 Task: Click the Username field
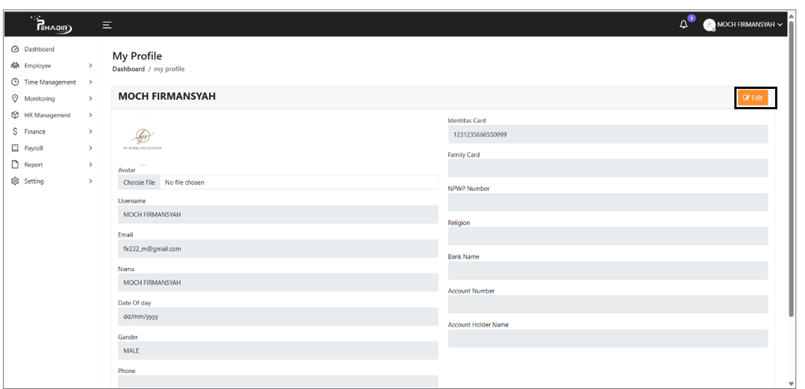click(278, 214)
